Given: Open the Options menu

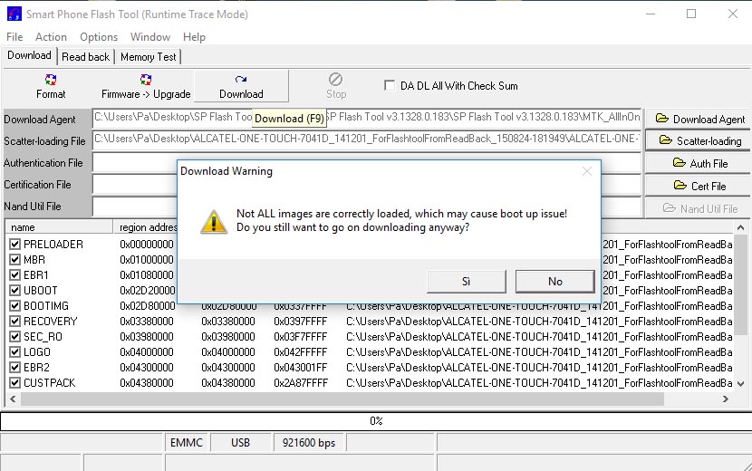Looking at the screenshot, I should click(x=99, y=37).
